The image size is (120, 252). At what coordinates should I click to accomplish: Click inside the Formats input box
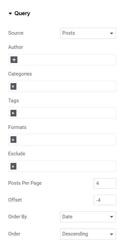pyautogui.click(x=66, y=140)
